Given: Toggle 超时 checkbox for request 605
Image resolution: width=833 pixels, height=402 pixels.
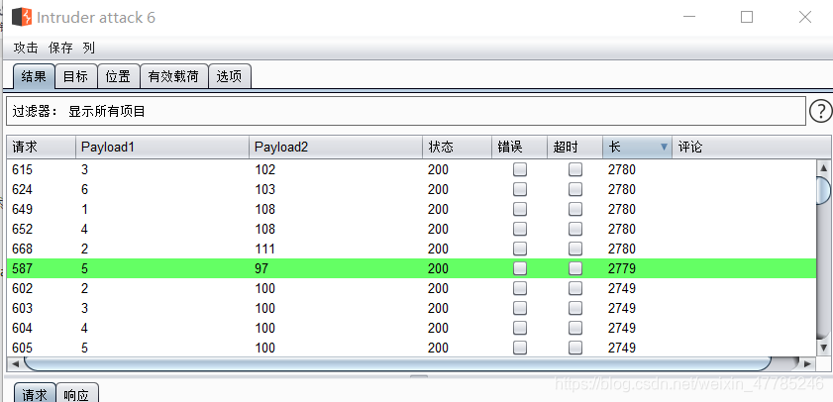Looking at the screenshot, I should pos(574,348).
